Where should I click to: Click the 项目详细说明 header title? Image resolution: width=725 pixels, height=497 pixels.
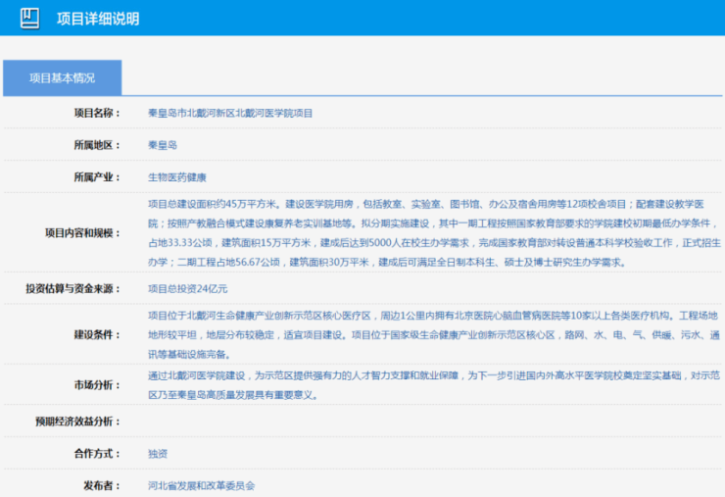[98, 19]
